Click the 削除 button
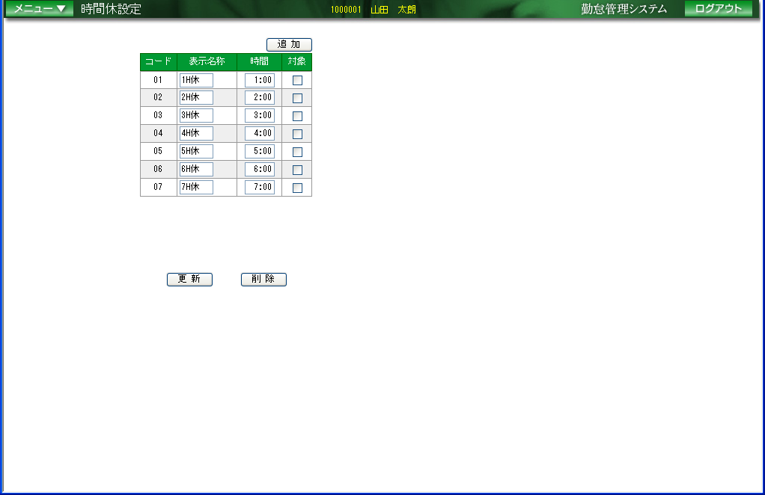765x495 pixels. click(263, 279)
